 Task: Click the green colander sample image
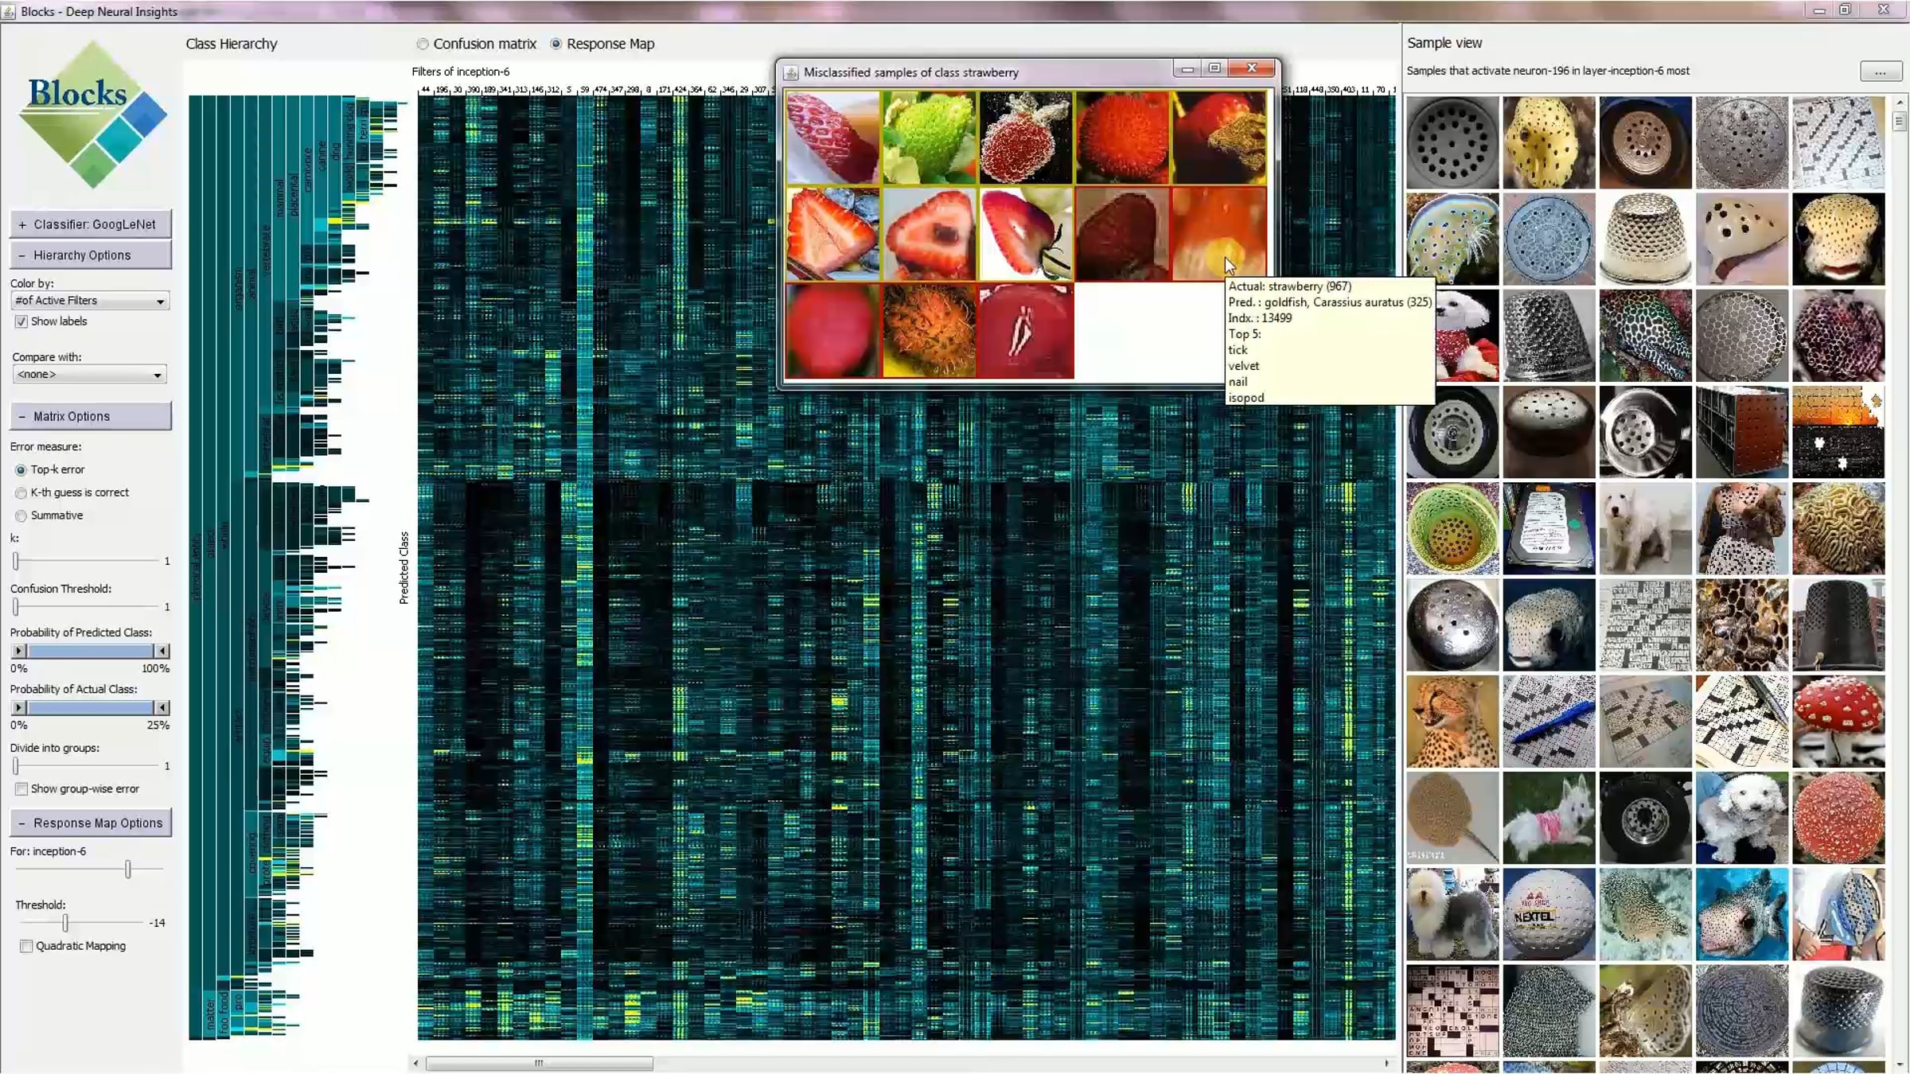click(1452, 528)
